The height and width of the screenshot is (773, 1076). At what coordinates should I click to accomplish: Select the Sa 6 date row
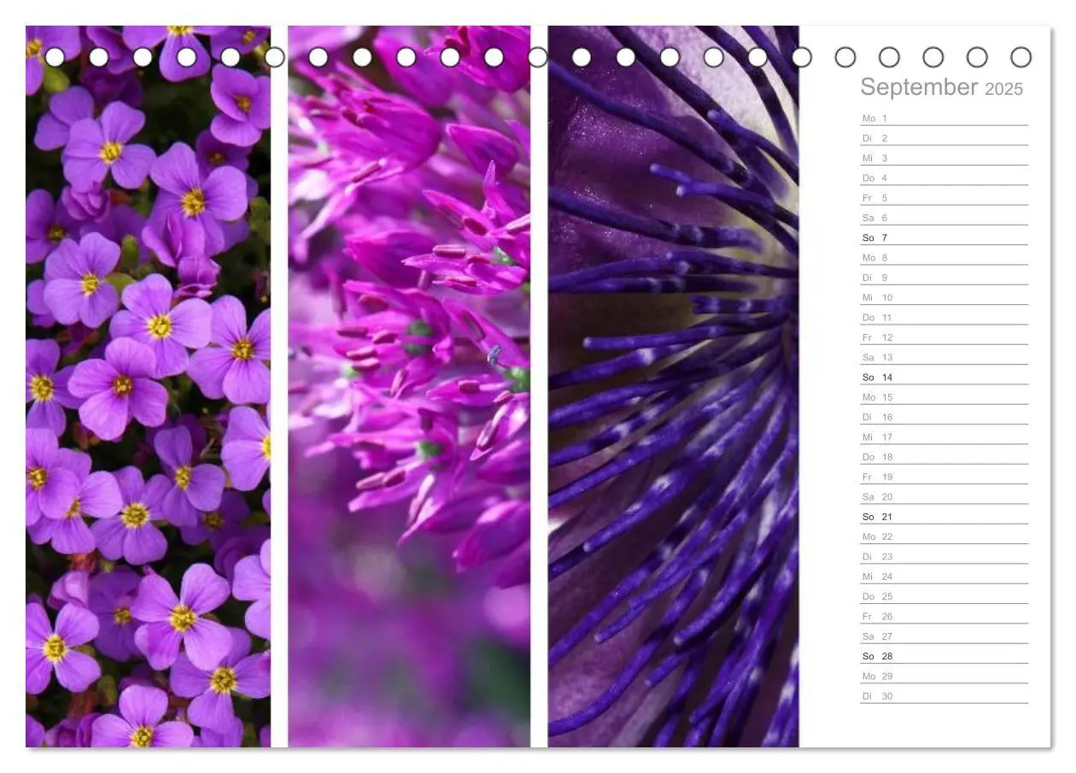click(x=944, y=218)
